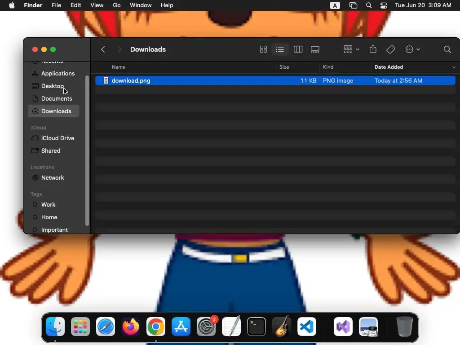Switch to gallery view in Finder toolbar
460x345 pixels.
(x=315, y=49)
